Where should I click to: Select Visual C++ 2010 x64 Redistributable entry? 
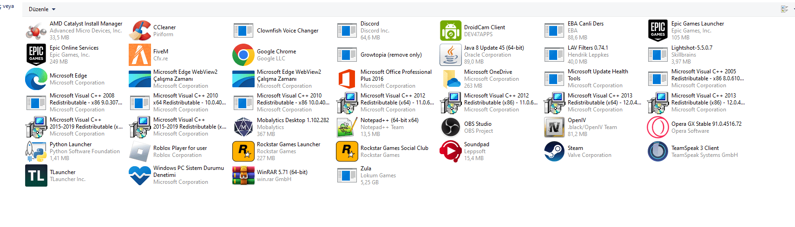[x=178, y=103]
